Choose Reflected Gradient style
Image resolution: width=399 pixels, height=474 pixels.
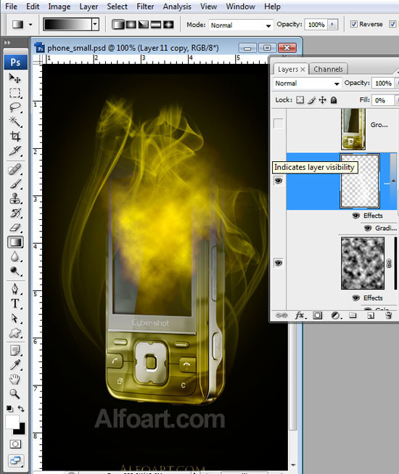[155, 25]
